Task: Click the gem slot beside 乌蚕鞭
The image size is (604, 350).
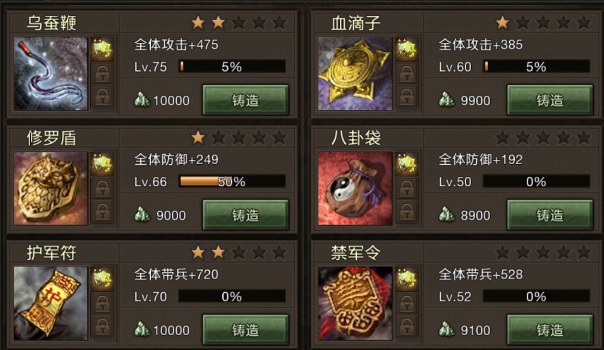Action: [102, 49]
